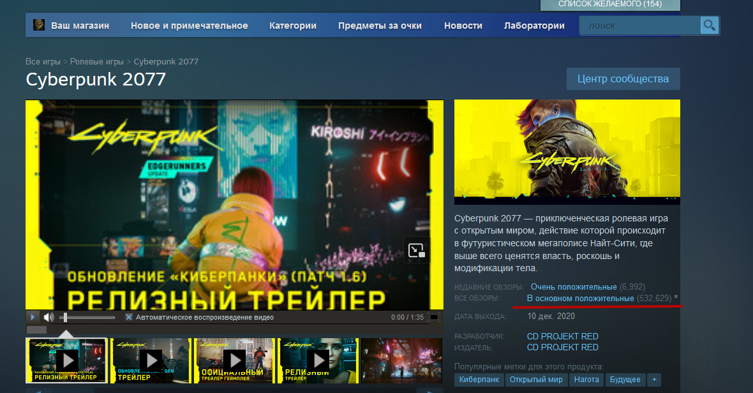The image size is (753, 393).
Task: Select the Киберпанк tag
Action: [x=479, y=380]
